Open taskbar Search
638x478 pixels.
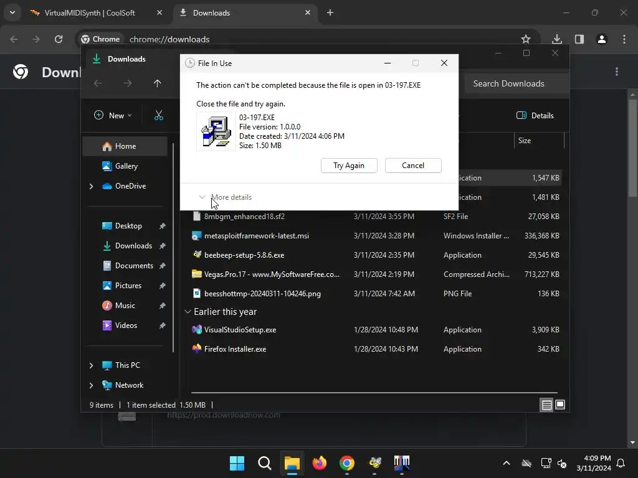(264, 463)
